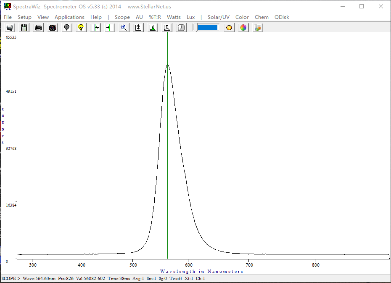Viewport: 391px width, 283px height.
Task: Open the color wheel toolbar icon
Action: (x=243, y=28)
